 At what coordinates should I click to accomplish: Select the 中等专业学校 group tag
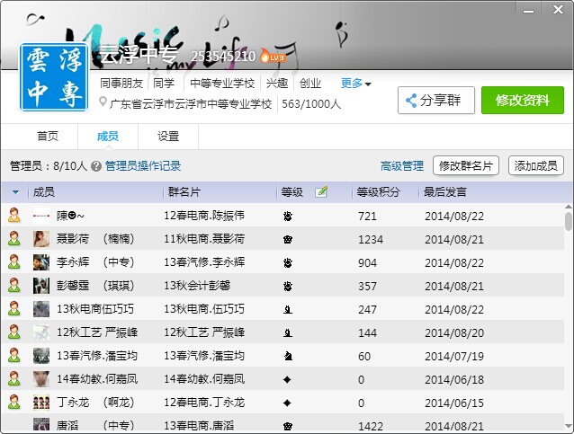(222, 84)
